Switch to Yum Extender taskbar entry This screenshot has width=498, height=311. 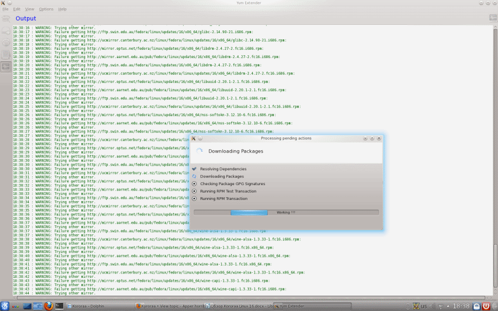[x=313, y=306]
